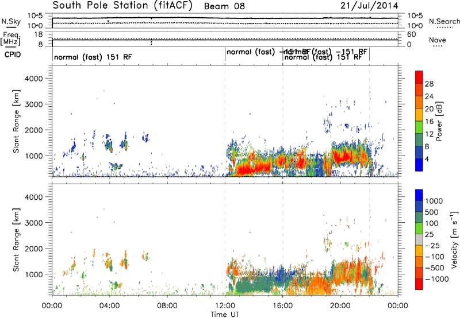Image resolution: width=460 pixels, height=318 pixels.
Task: Click the 'Time UT' axis title
Action: (225, 315)
